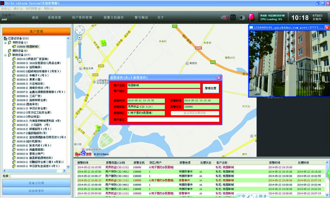Open the 系统设置 toolbar menu
Image resolution: width=330 pixels, height=198 pixels.
coord(54,18)
